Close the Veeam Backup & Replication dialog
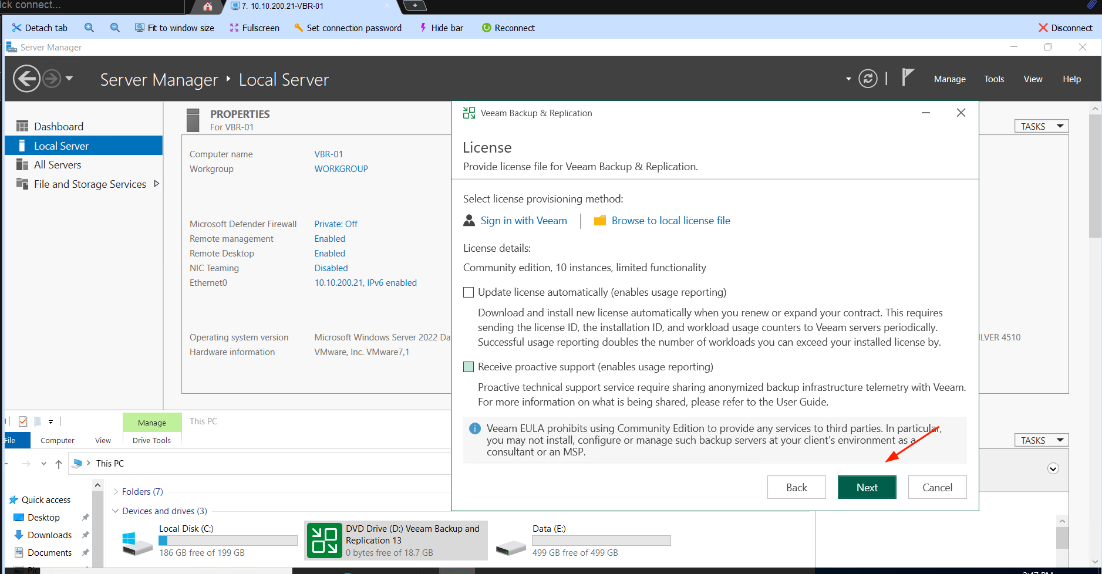The width and height of the screenshot is (1102, 574). pos(961,113)
